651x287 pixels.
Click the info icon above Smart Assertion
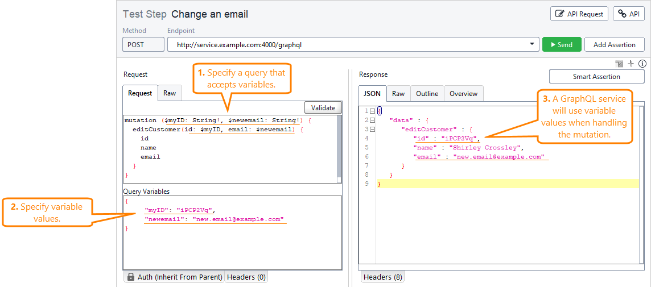642,64
